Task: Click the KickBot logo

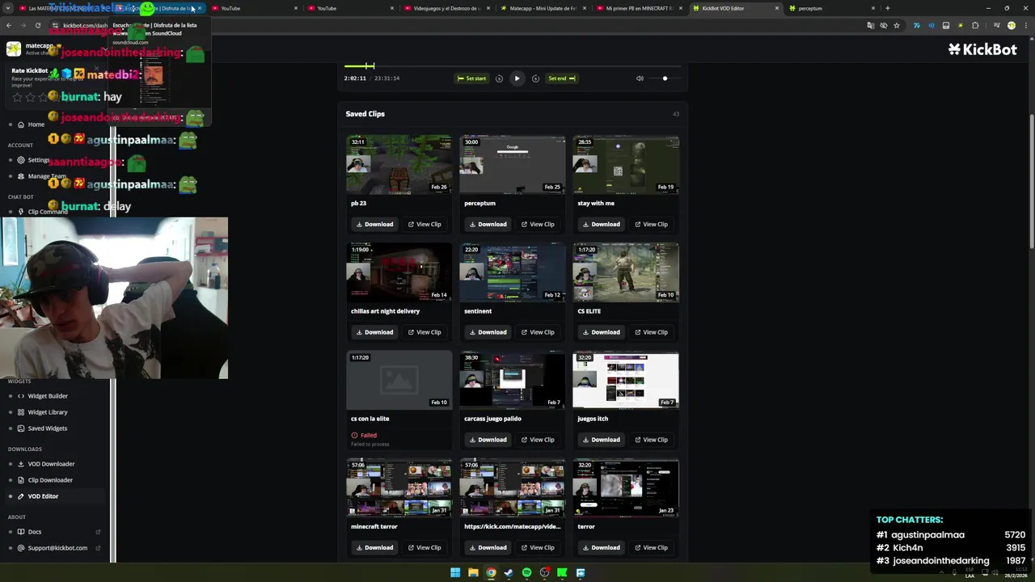Action: [x=982, y=49]
